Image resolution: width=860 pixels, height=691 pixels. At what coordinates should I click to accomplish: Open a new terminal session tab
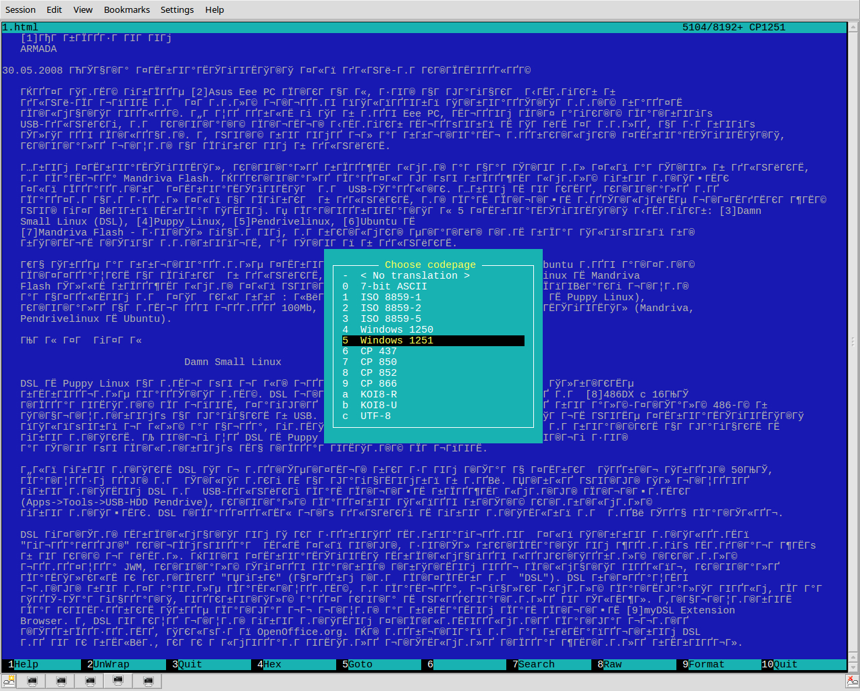coord(9,682)
